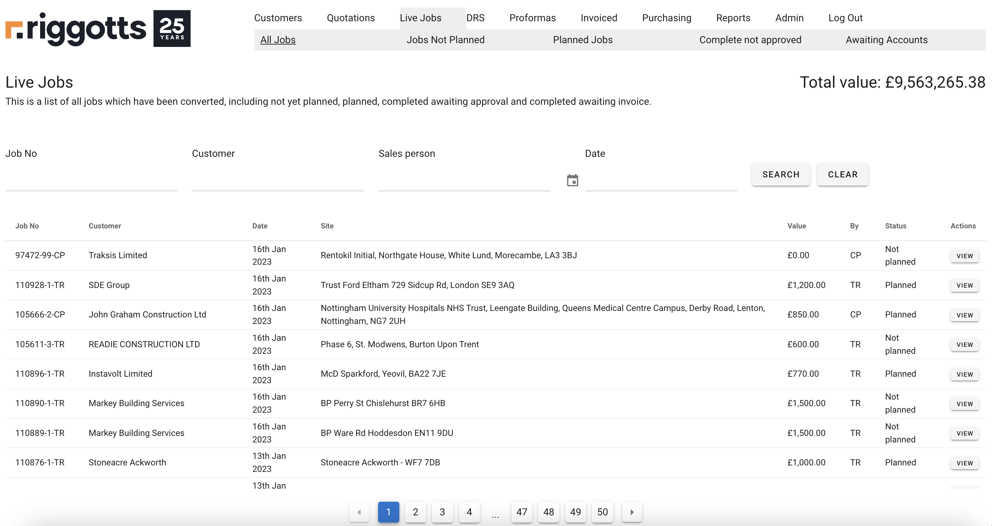
Task: Open Complete not approved list
Action: point(750,40)
